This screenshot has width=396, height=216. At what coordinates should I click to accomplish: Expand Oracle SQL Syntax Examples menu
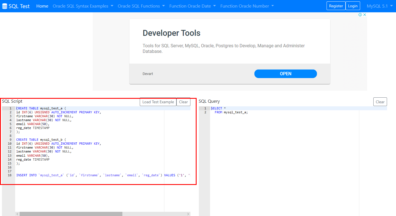pyautogui.click(x=83, y=6)
